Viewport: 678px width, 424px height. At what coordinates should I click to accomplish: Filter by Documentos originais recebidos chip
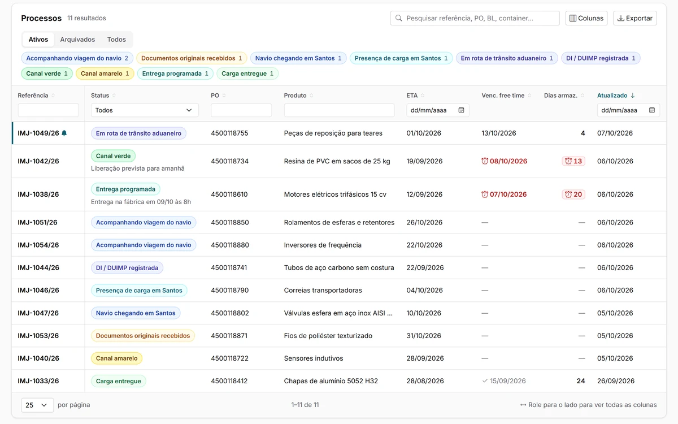[x=192, y=58]
